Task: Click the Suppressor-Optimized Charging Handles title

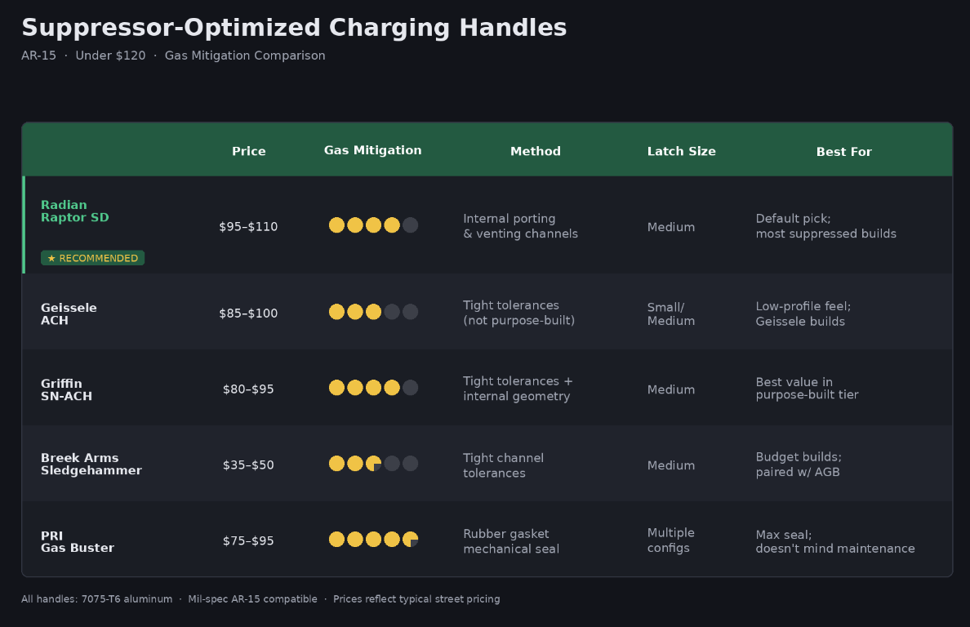Action: point(294,28)
